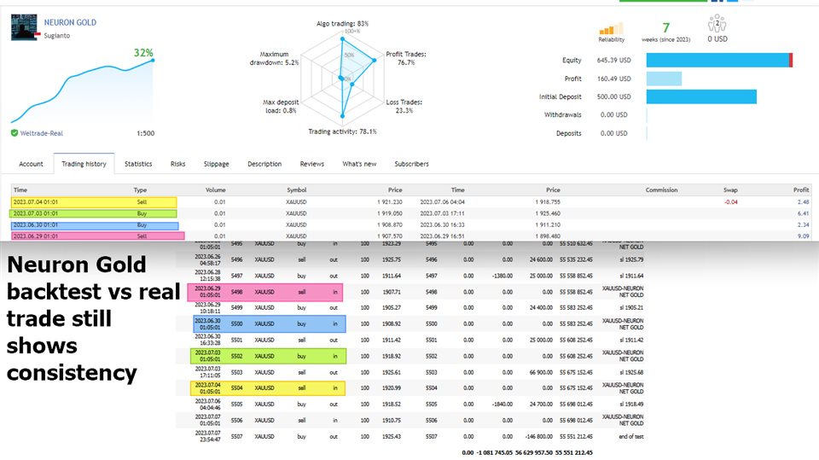Open the Reviews tab
The image size is (819, 460).
click(x=311, y=164)
